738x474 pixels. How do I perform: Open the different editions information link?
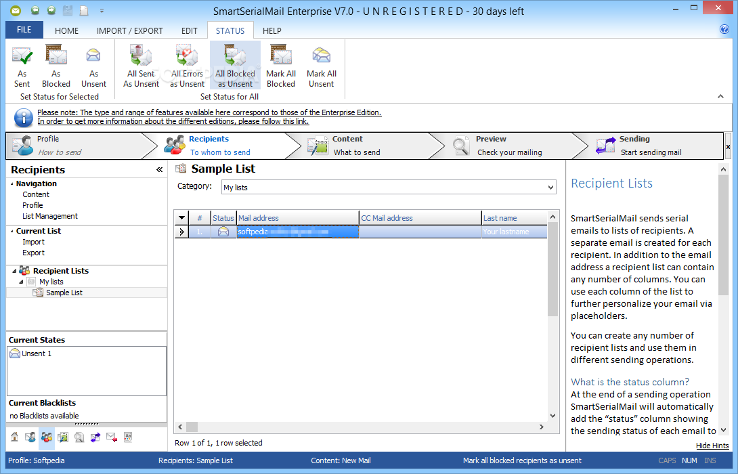173,121
